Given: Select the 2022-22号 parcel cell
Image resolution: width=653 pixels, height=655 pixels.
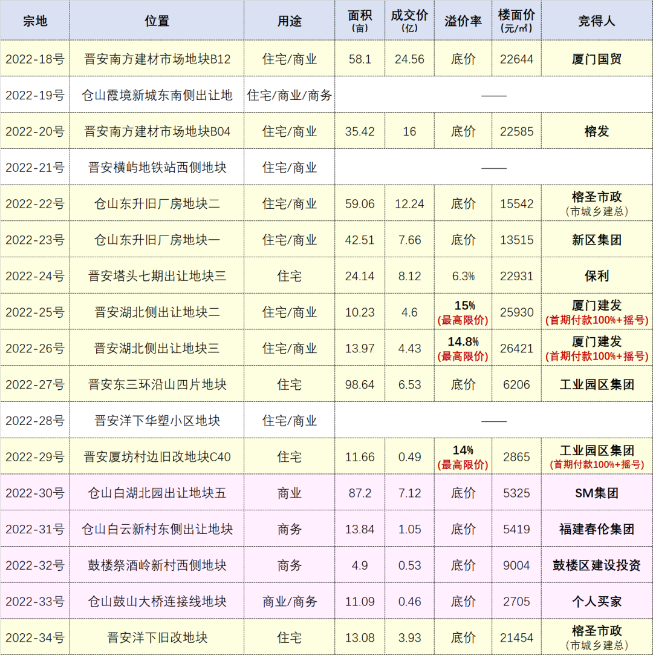Looking at the screenshot, I should pos(35,203).
